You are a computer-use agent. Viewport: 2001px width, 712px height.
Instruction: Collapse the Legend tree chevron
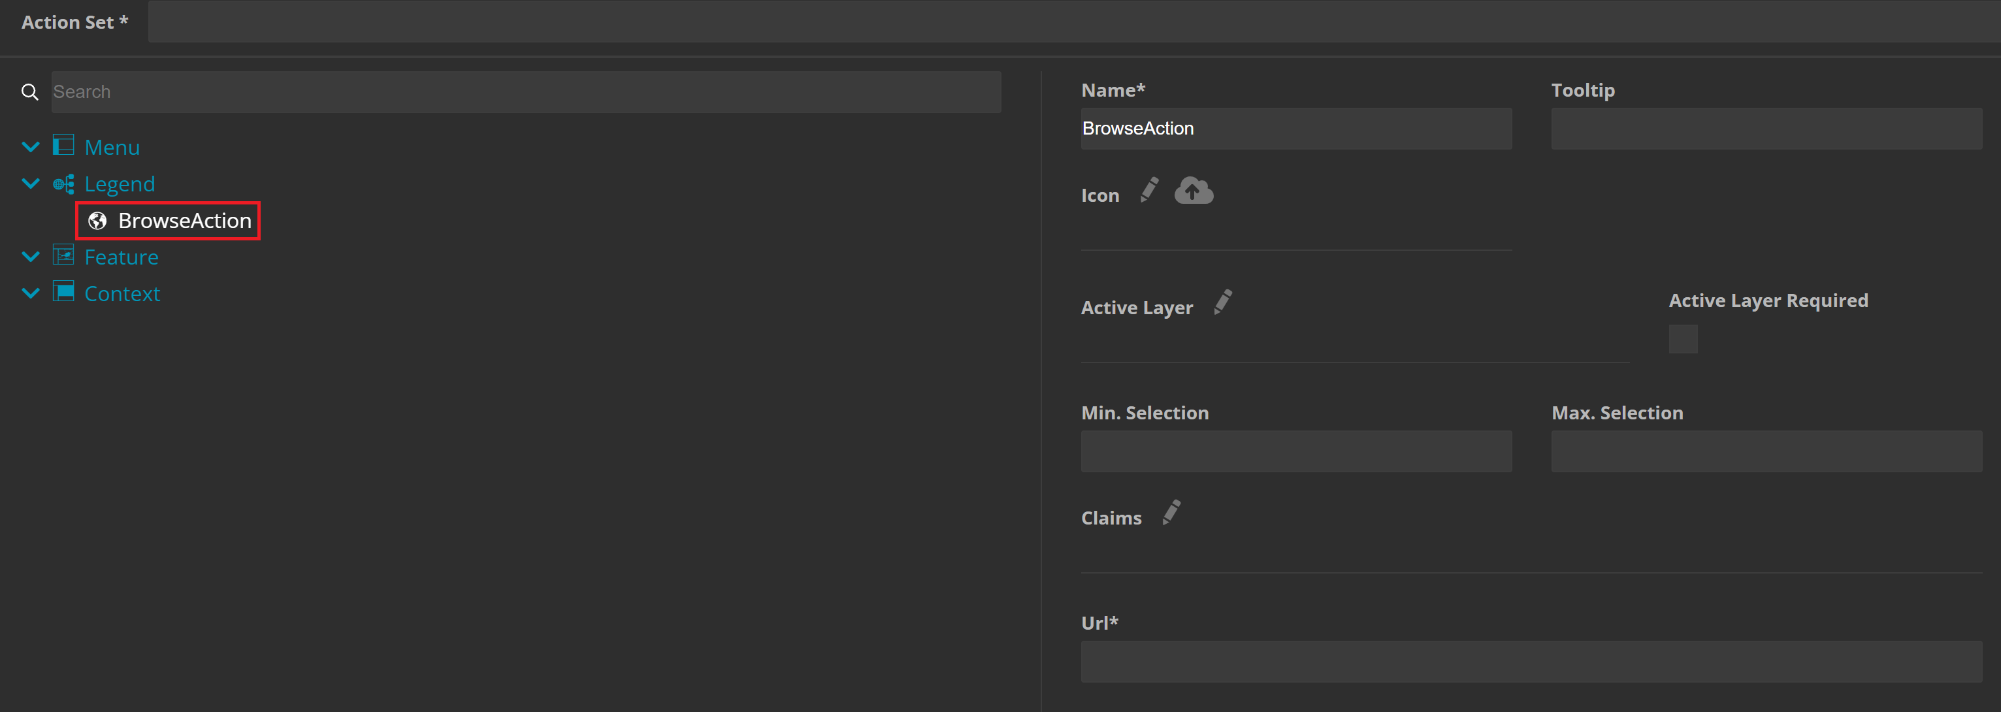coord(31,184)
